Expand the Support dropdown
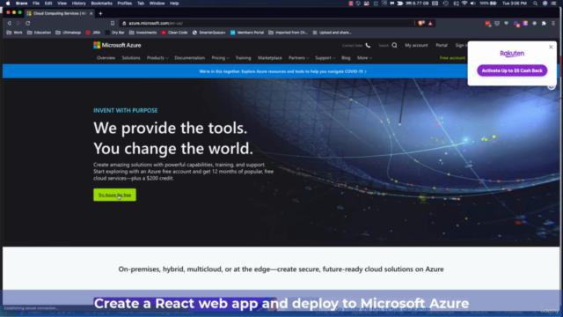 tap(325, 58)
